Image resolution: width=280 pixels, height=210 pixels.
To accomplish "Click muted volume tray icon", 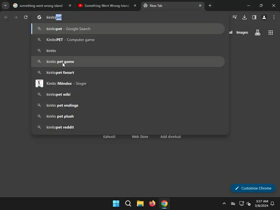I will 249,203.
